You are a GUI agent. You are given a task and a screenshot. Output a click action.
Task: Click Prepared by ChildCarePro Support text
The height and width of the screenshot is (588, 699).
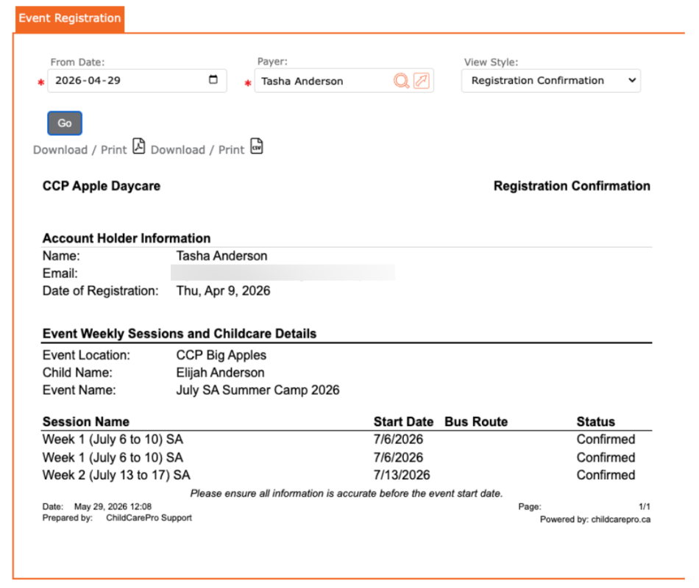coord(117,518)
